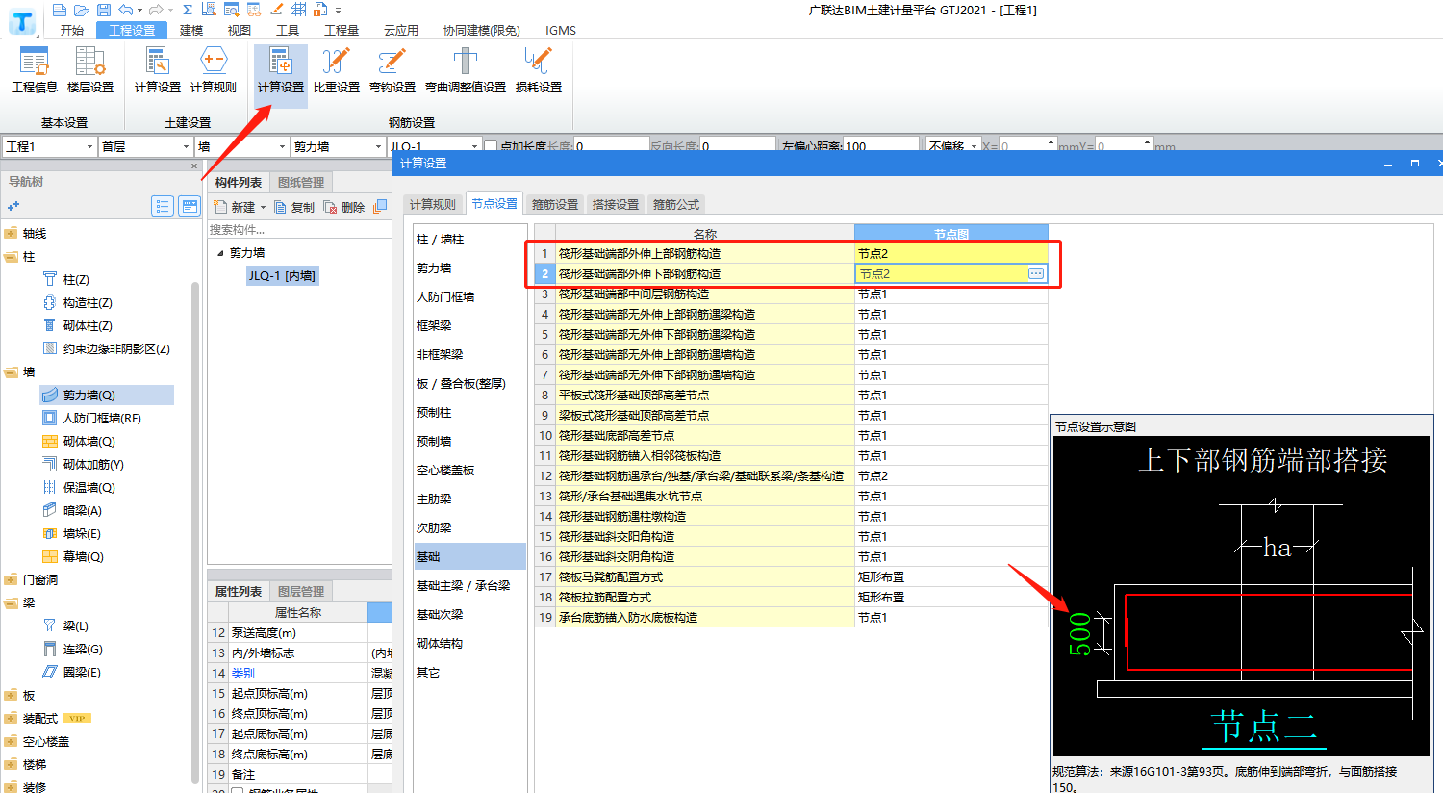Expand the 门窗洞 folder in navigation tree
This screenshot has width=1443, height=793.
coord(11,580)
